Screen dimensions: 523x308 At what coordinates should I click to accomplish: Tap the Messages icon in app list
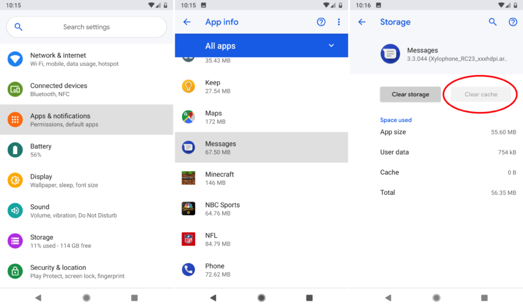188,147
